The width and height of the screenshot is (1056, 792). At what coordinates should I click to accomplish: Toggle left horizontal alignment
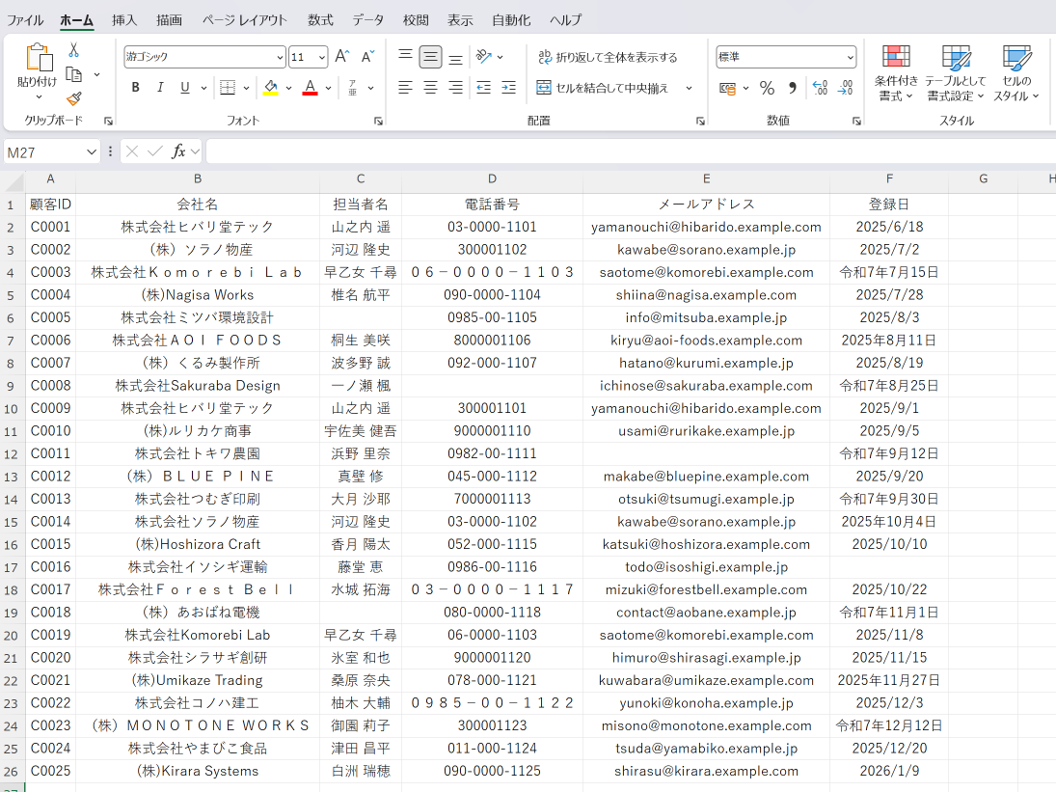(405, 88)
